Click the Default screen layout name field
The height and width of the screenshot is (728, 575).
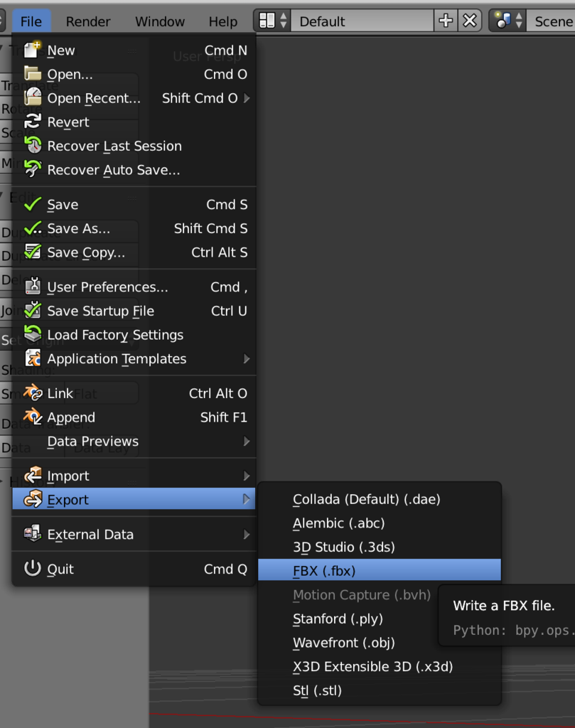(x=362, y=21)
